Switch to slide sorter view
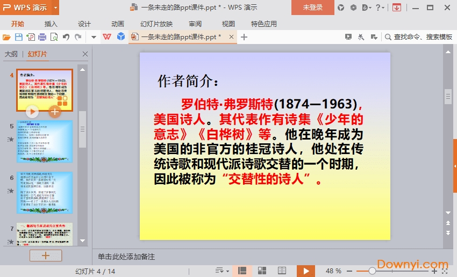The image size is (457, 277). 262,271
